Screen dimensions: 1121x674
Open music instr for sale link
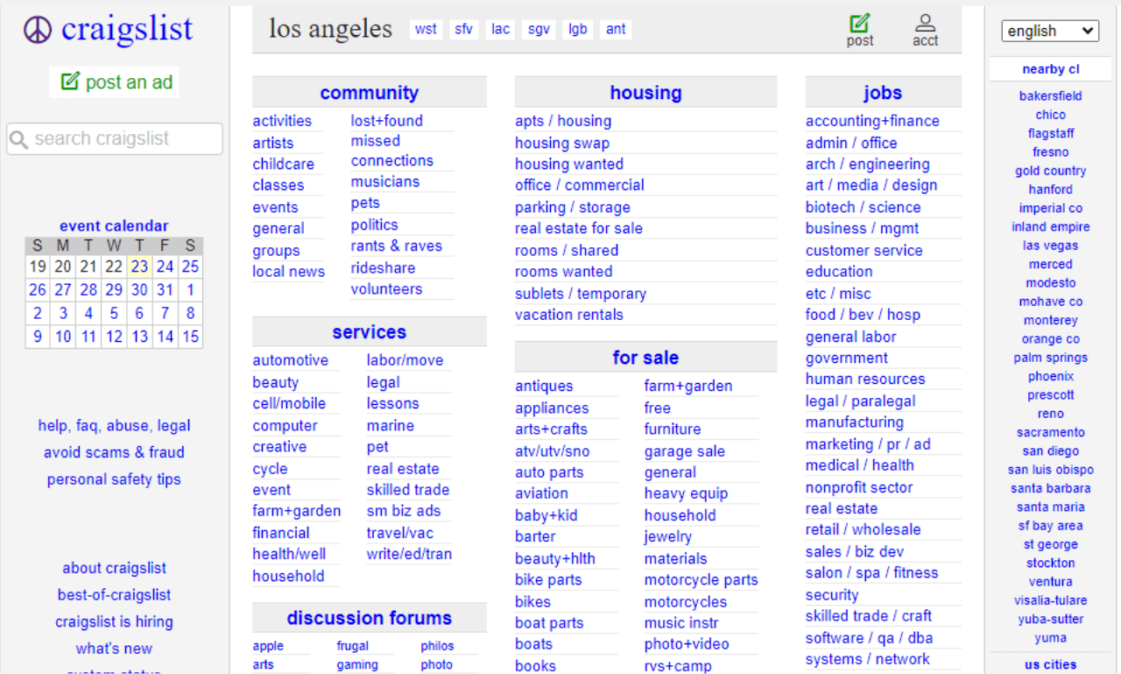point(681,623)
